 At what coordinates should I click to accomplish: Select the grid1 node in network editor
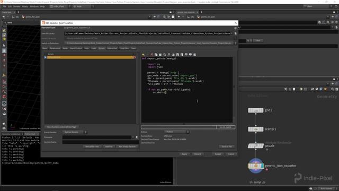255,110
